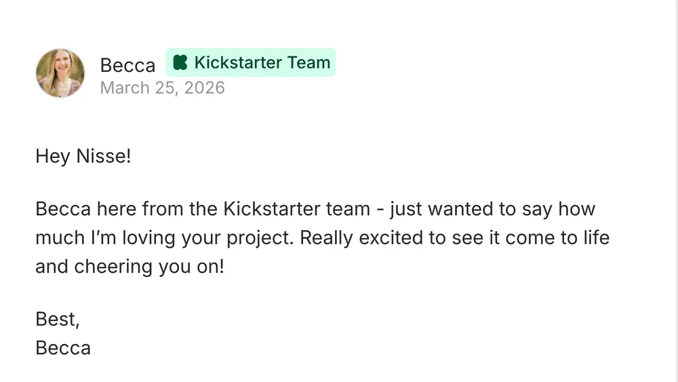Click the year "2026" in the timestamp
The height and width of the screenshot is (382, 678).
click(x=202, y=88)
